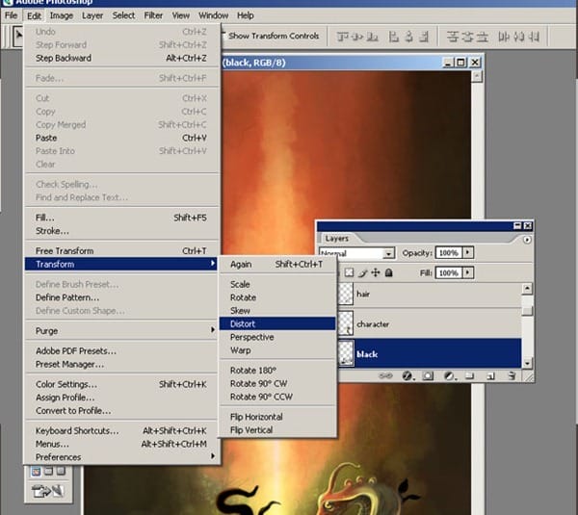This screenshot has height=515, width=578.
Task: Create a new layer via Layers panel icon
Action: tap(489, 375)
